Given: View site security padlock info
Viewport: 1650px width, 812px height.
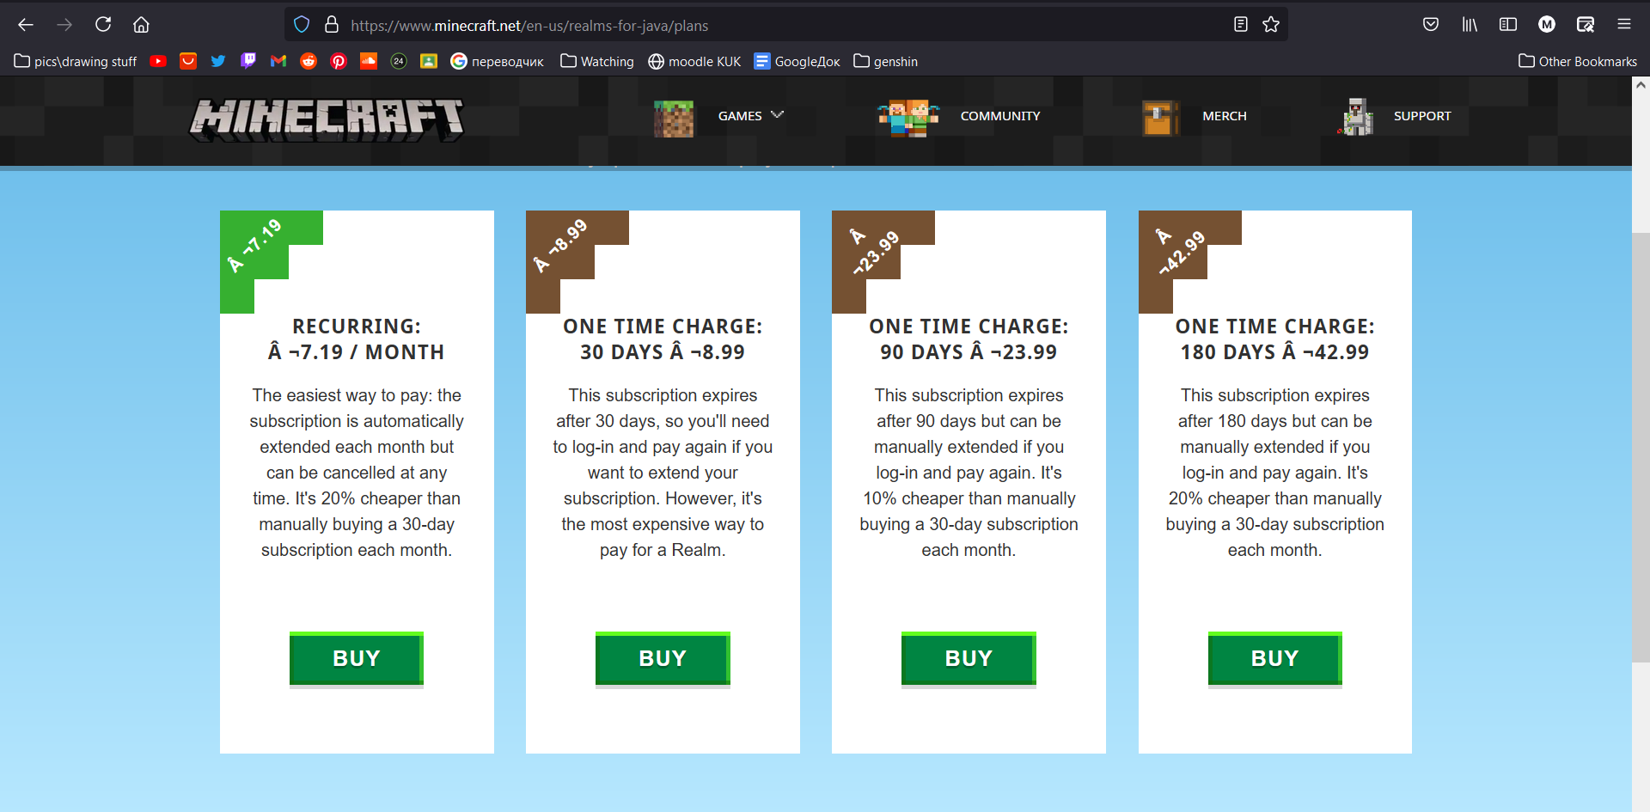Looking at the screenshot, I should pyautogui.click(x=332, y=25).
